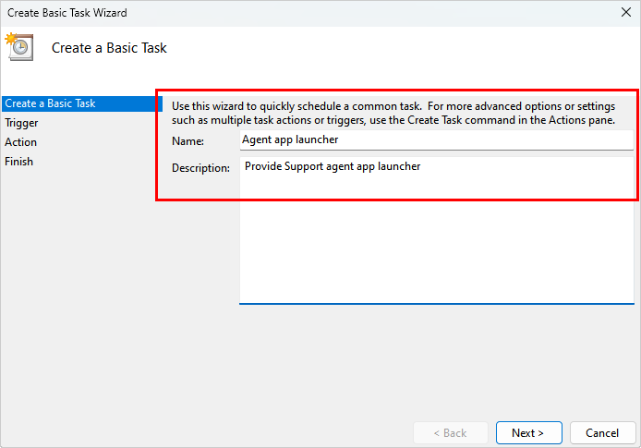Click the Description label
This screenshot has width=641, height=448.
(200, 168)
